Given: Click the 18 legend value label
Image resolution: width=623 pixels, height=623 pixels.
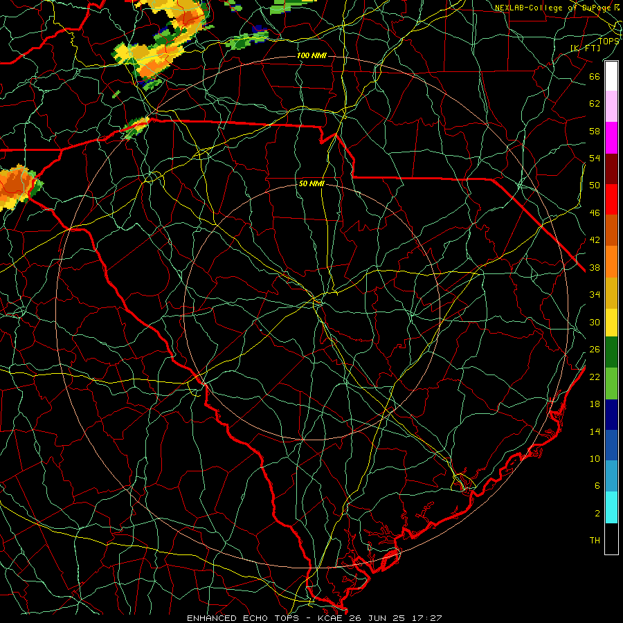Looking at the screenshot, I should [x=595, y=404].
